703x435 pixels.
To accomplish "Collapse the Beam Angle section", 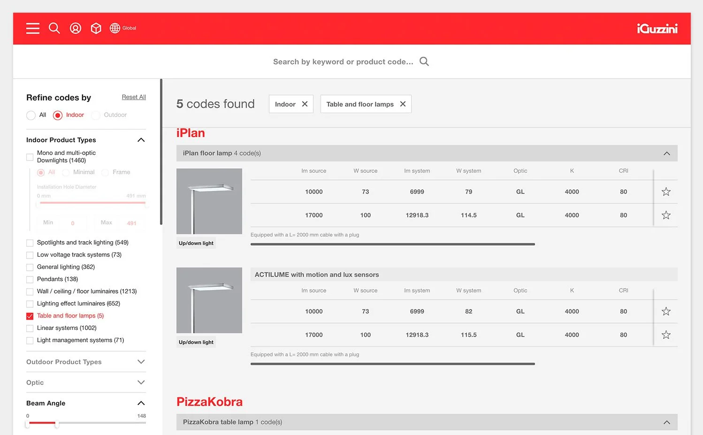I will tap(141, 403).
